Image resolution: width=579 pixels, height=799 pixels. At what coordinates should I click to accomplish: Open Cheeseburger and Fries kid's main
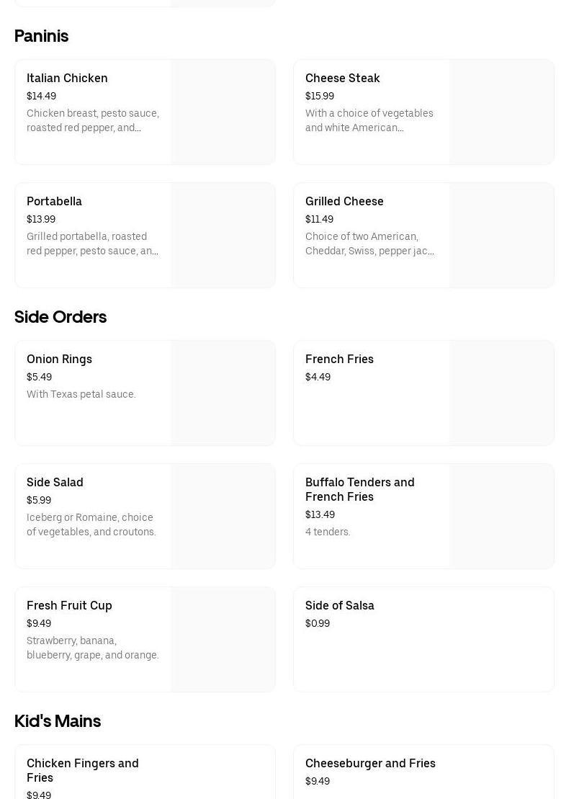point(370,763)
